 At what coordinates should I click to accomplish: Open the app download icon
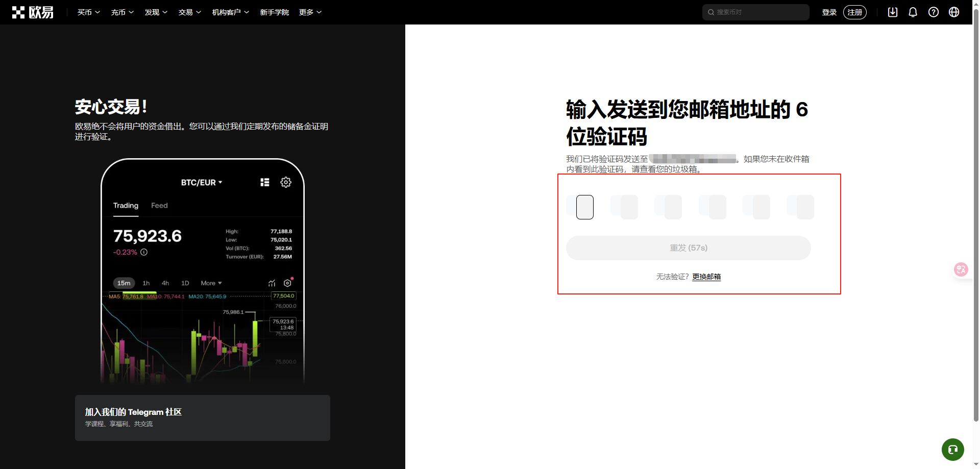click(x=892, y=12)
